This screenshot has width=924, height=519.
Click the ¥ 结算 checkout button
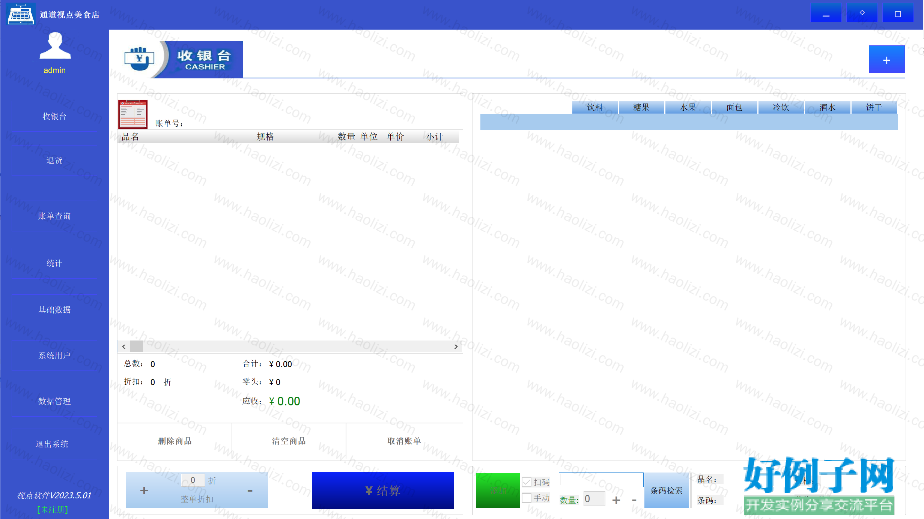coord(383,490)
